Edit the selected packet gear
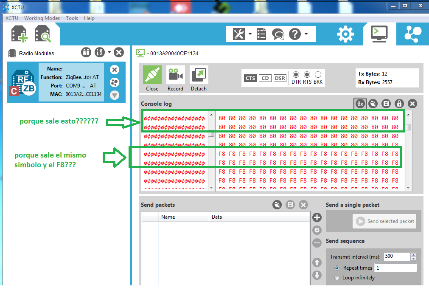 tap(317, 230)
